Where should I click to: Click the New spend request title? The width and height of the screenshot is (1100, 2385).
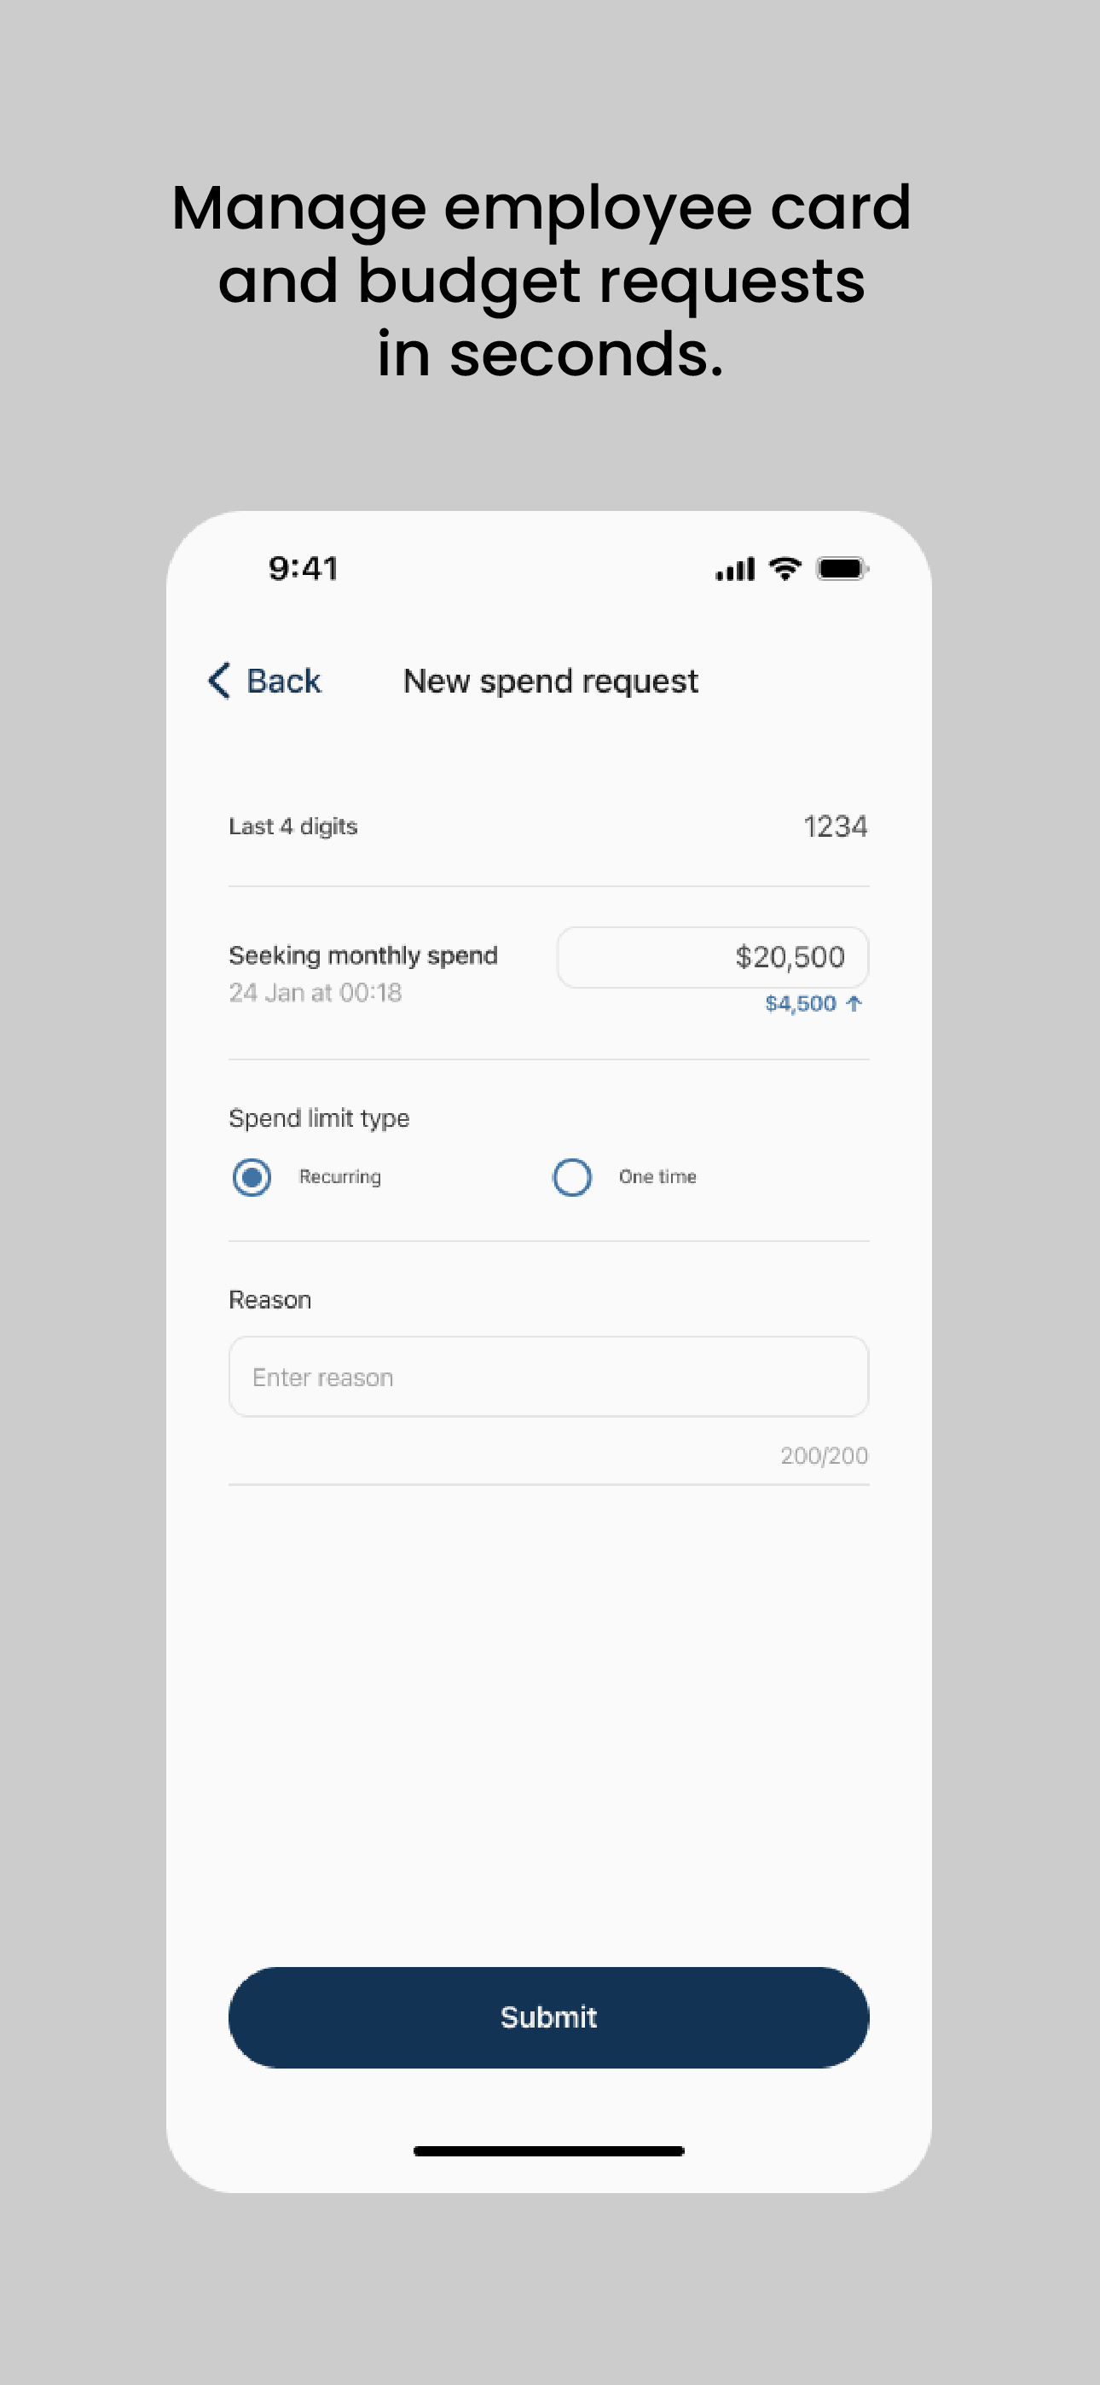(x=551, y=682)
